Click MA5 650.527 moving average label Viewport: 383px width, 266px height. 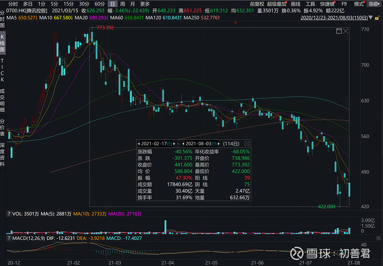tap(22, 18)
